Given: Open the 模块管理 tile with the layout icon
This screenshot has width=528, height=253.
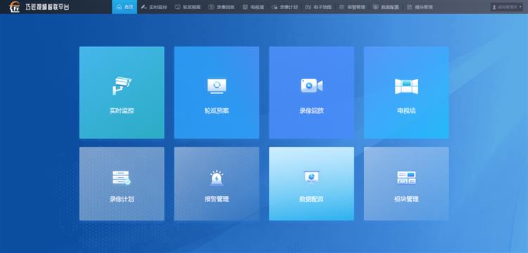Looking at the screenshot, I should 406,183.
